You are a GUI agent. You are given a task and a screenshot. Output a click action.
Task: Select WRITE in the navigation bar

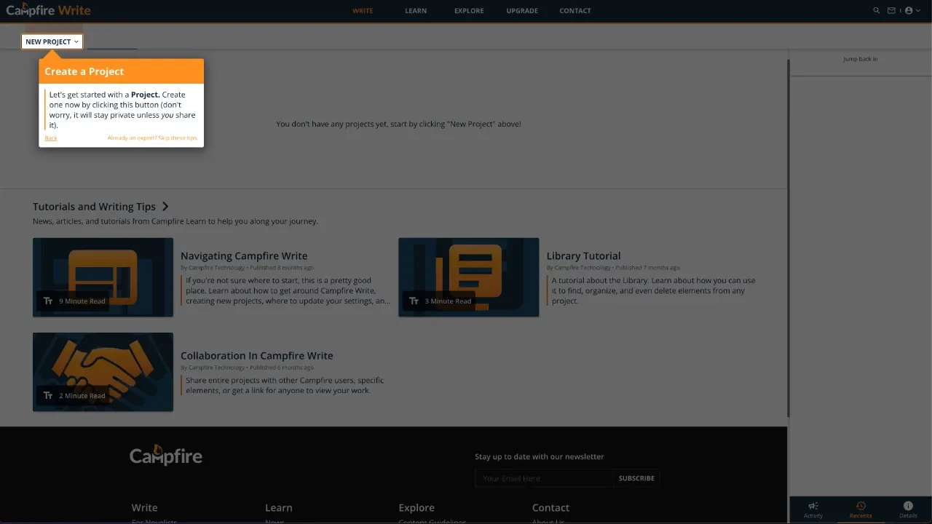[x=362, y=10]
